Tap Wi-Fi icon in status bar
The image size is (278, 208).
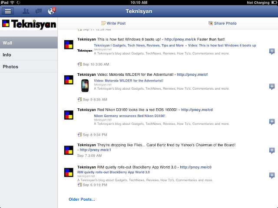[12, 3]
